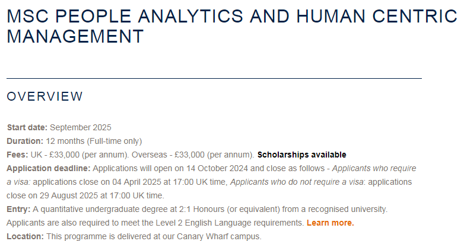This screenshot has height=241, width=464.
Task: Click the 12 months (Full-time only) text
Action: [94, 141]
